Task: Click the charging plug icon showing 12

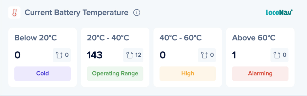Action: [x=129, y=55]
